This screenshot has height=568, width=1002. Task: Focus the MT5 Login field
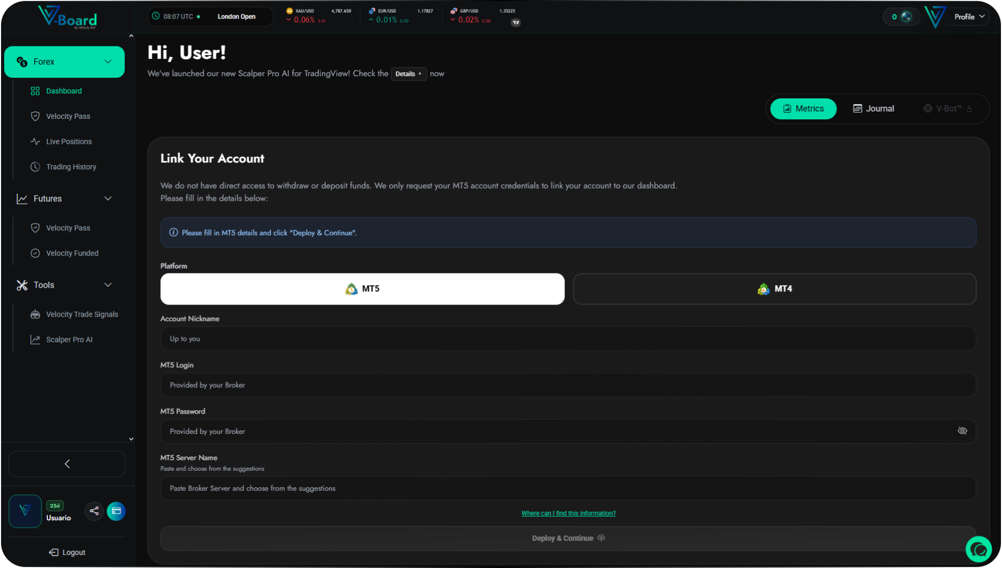click(568, 385)
